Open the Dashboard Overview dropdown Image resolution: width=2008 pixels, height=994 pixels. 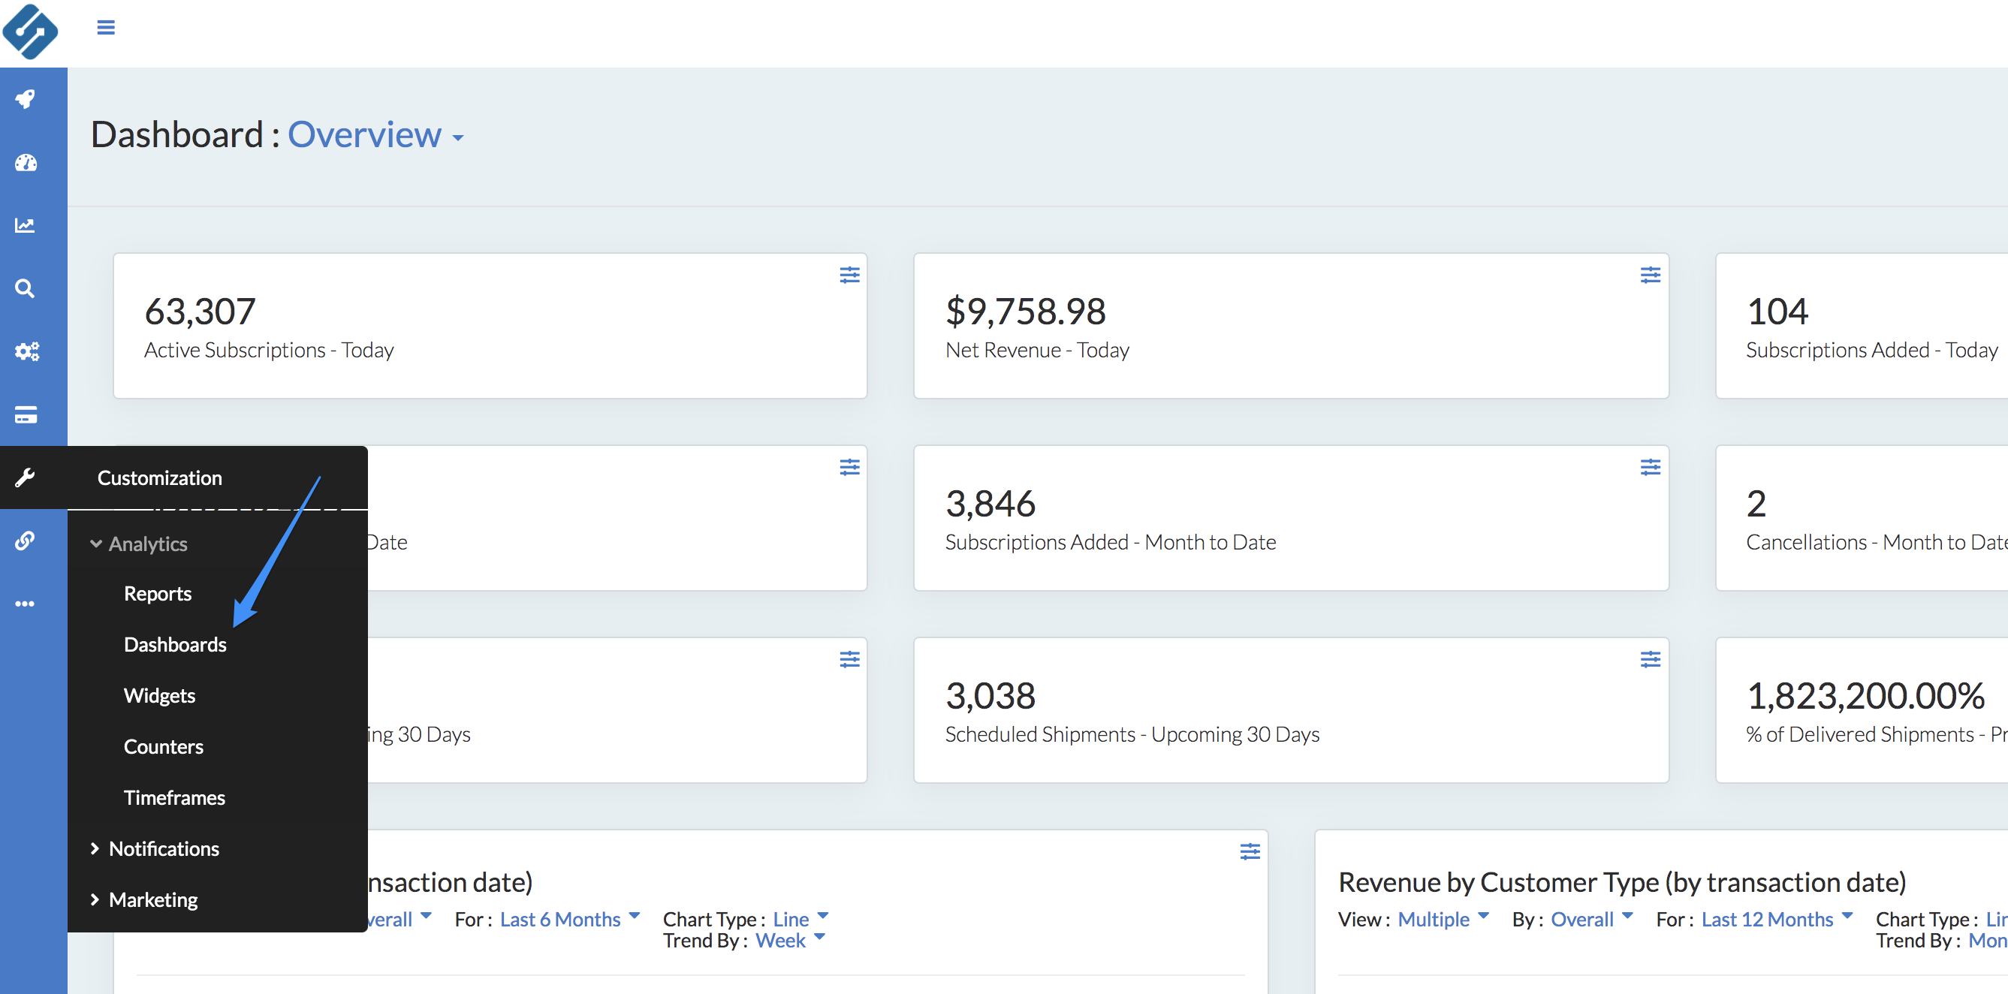[x=375, y=136]
